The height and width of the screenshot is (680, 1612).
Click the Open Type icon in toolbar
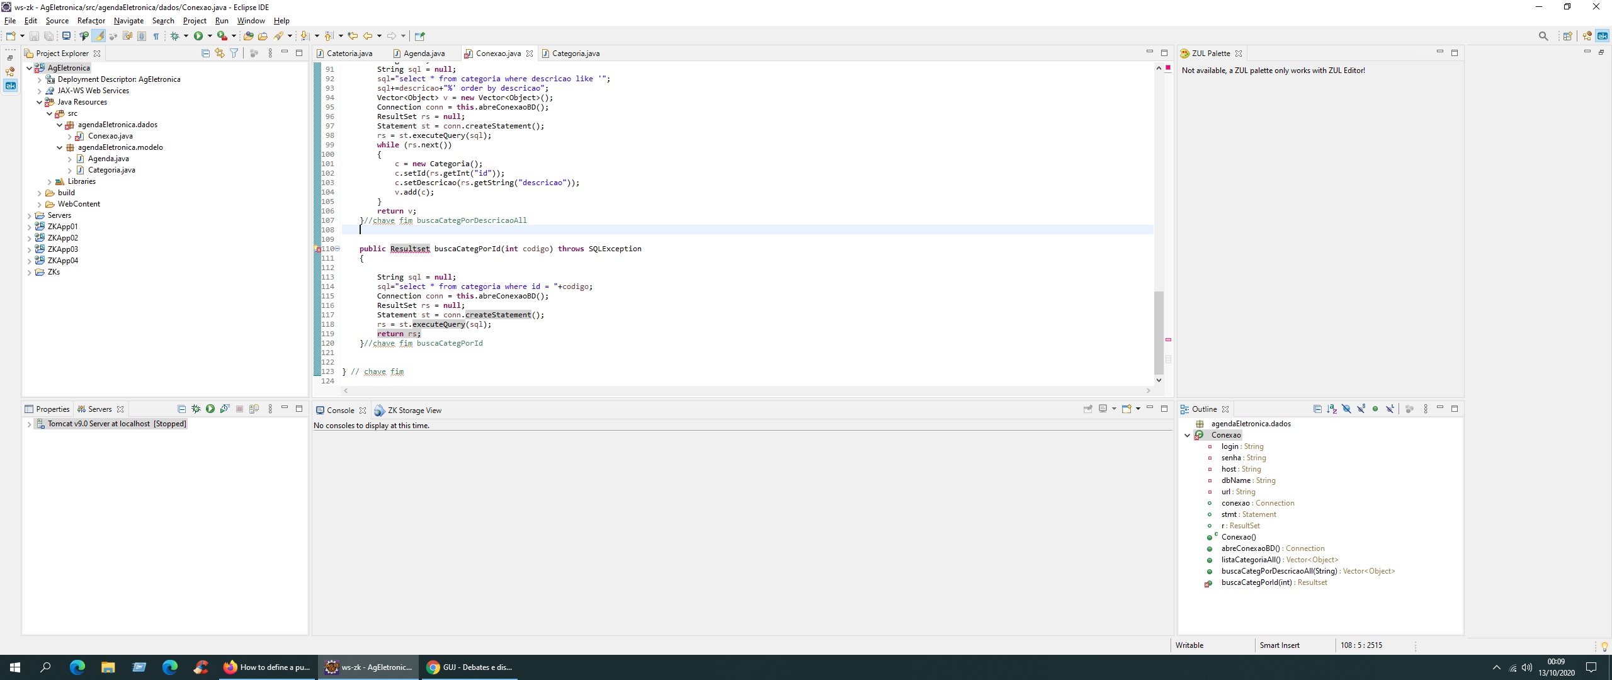click(248, 36)
